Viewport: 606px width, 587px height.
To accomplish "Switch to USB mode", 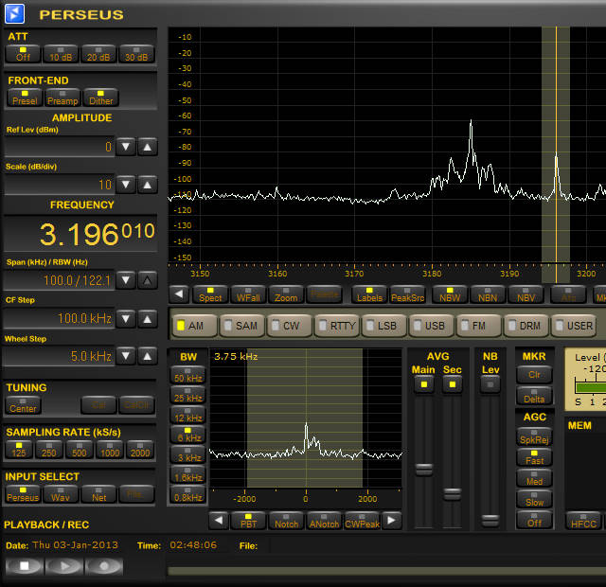I will click(432, 326).
